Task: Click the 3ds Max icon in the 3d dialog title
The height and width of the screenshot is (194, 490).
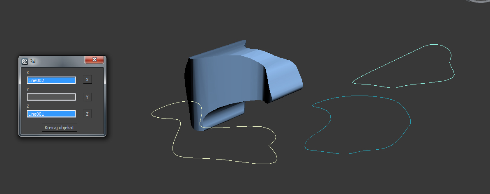Action: 25,62
